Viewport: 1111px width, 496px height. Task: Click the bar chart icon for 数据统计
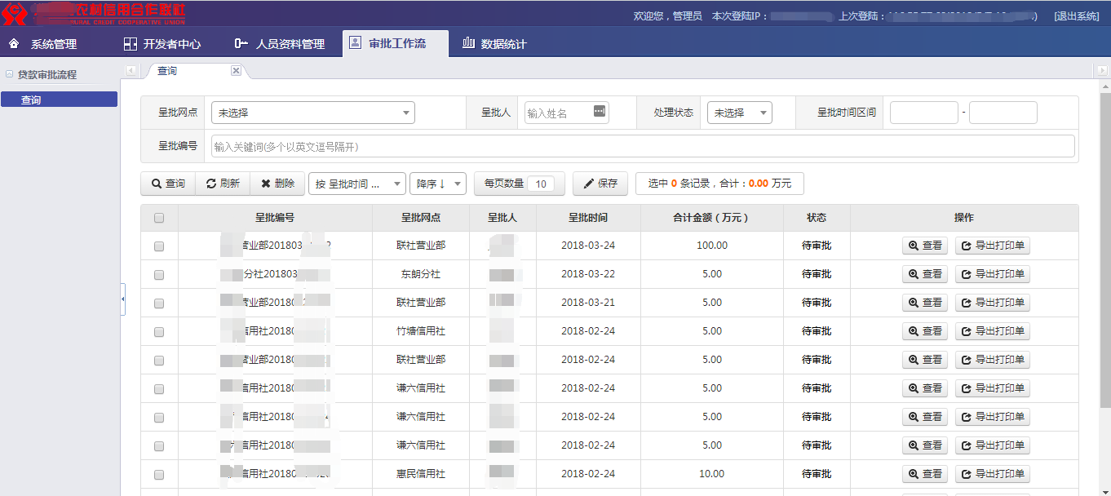click(x=468, y=43)
